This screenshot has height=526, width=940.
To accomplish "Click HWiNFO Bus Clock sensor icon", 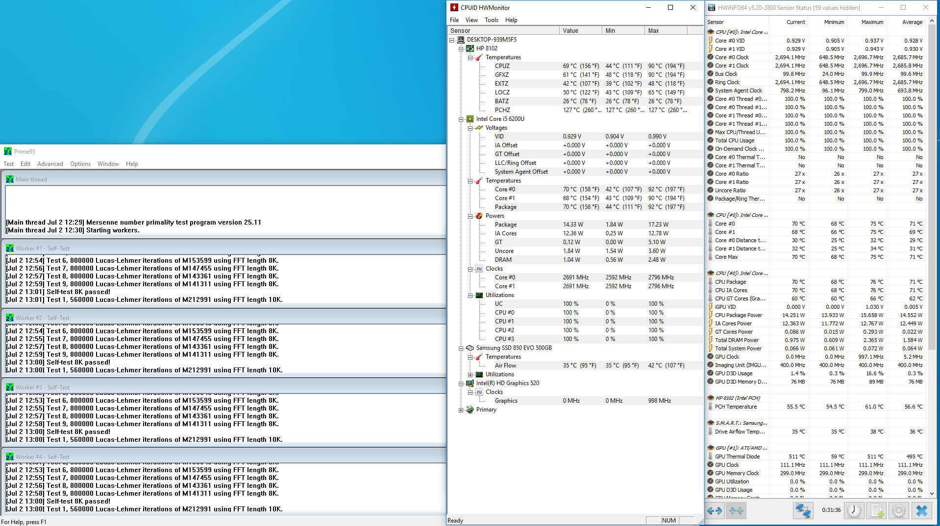I will click(x=710, y=74).
